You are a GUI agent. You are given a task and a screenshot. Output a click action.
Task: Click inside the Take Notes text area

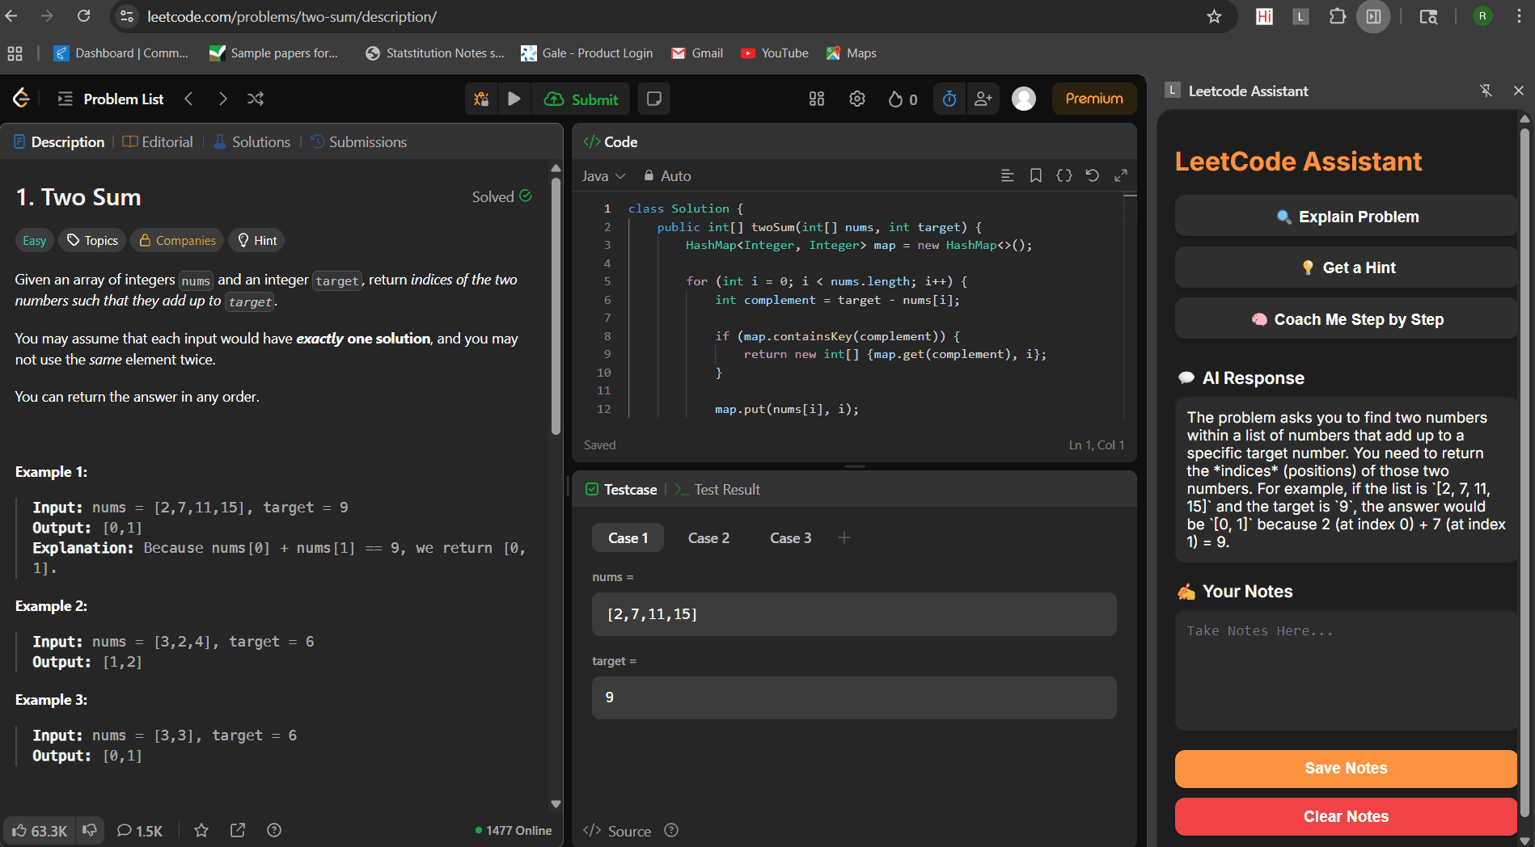point(1346,671)
